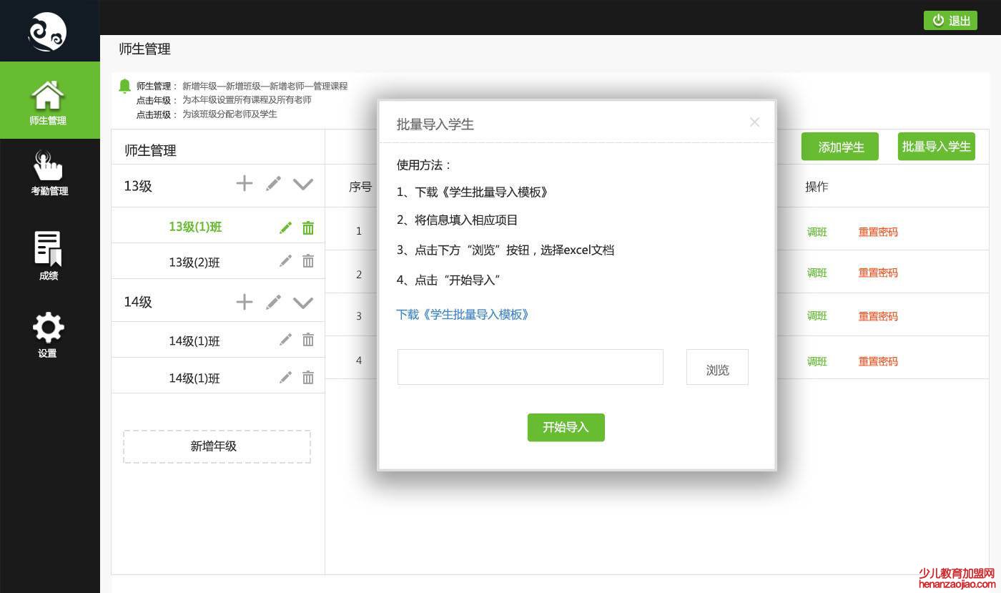Click 重置密码 for row 4
This screenshot has height=593, width=1001.
(878, 361)
